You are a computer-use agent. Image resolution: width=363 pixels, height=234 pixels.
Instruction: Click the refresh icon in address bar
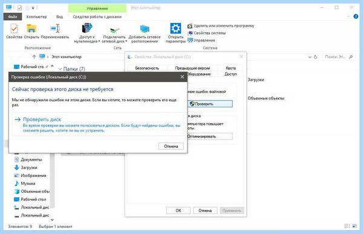coord(315,57)
